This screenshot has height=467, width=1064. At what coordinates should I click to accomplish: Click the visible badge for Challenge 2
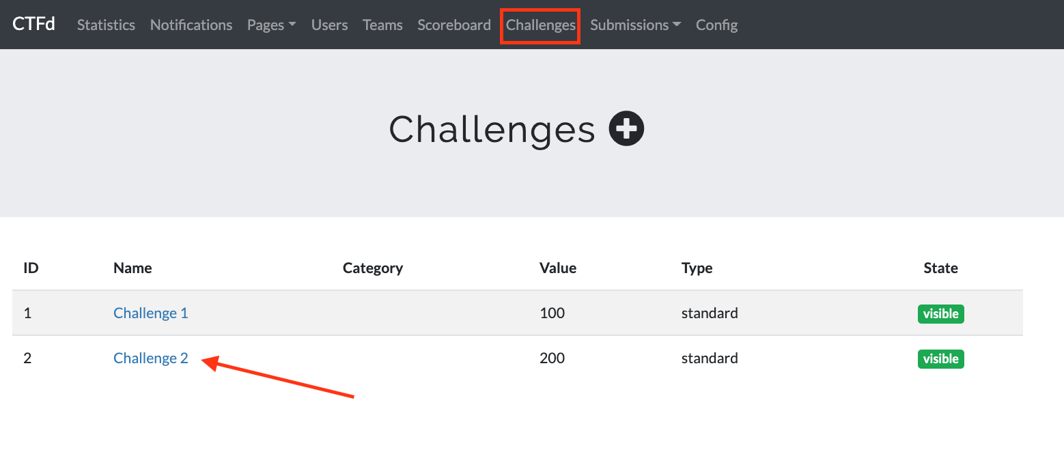(x=940, y=359)
